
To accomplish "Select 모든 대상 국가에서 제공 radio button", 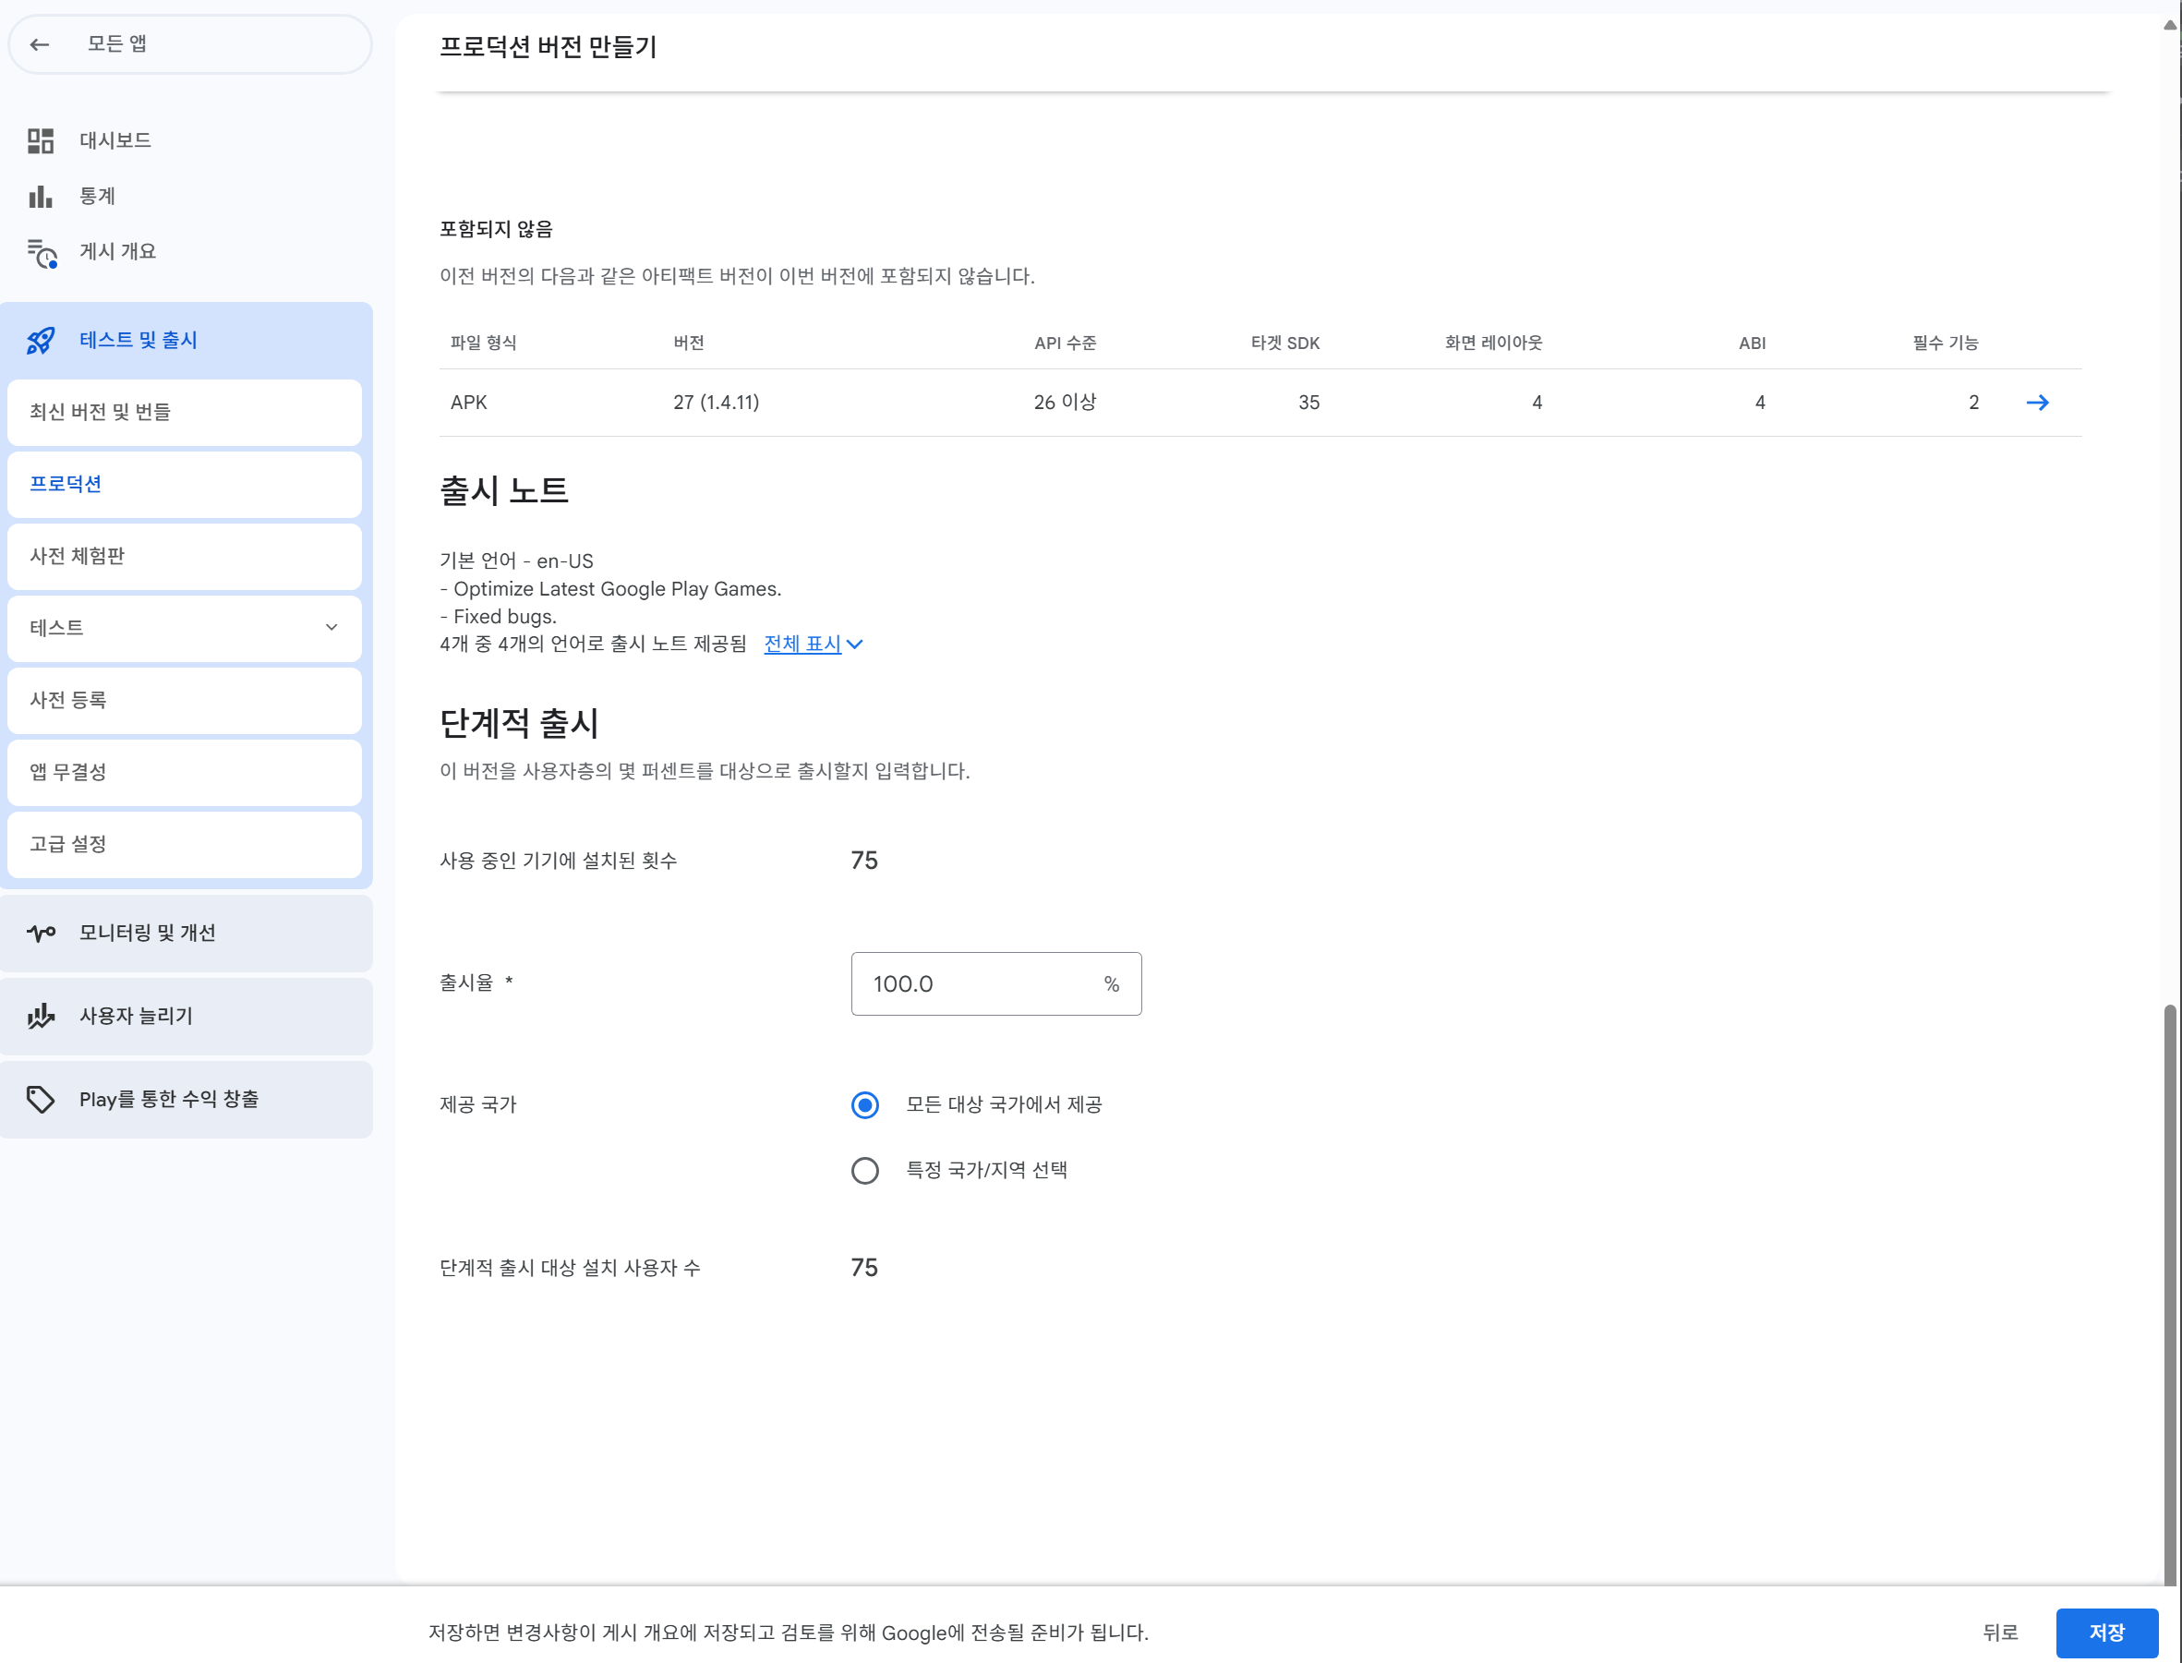I will point(864,1104).
